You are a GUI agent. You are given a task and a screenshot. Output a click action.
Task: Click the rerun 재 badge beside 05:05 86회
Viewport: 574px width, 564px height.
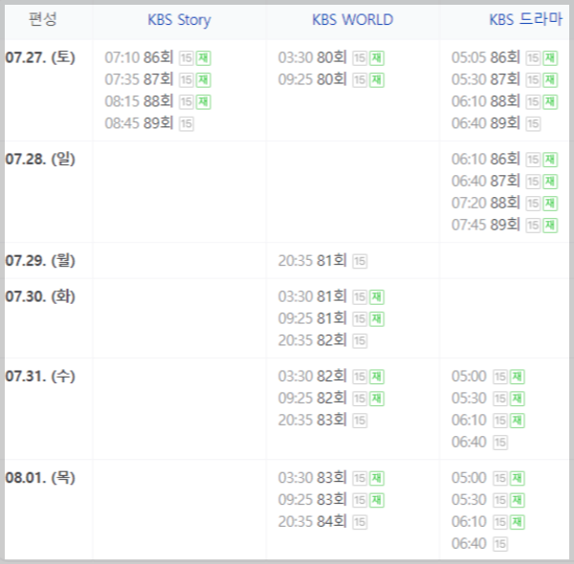click(x=551, y=57)
